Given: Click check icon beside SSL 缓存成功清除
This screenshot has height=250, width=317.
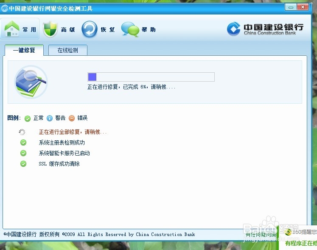Looking at the screenshot, I should click(23, 164).
